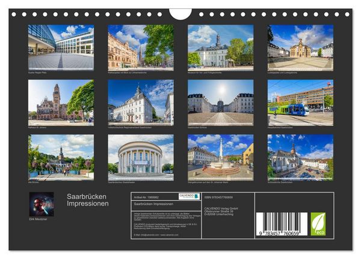Click the Artikel-Nr. 1989982 text
The height and width of the screenshot is (259, 361).
146,197
